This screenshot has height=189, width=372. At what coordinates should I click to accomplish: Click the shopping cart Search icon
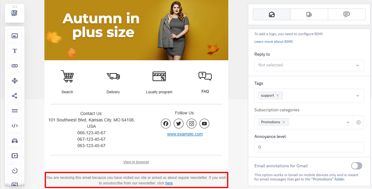point(67,76)
